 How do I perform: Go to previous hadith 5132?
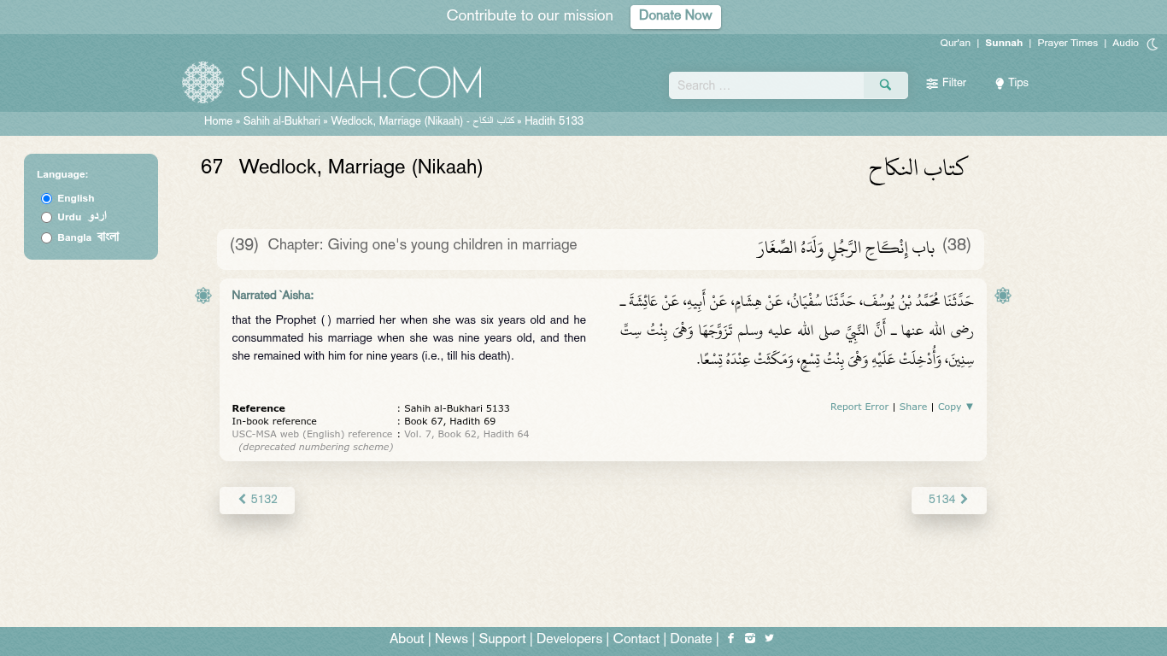(257, 500)
